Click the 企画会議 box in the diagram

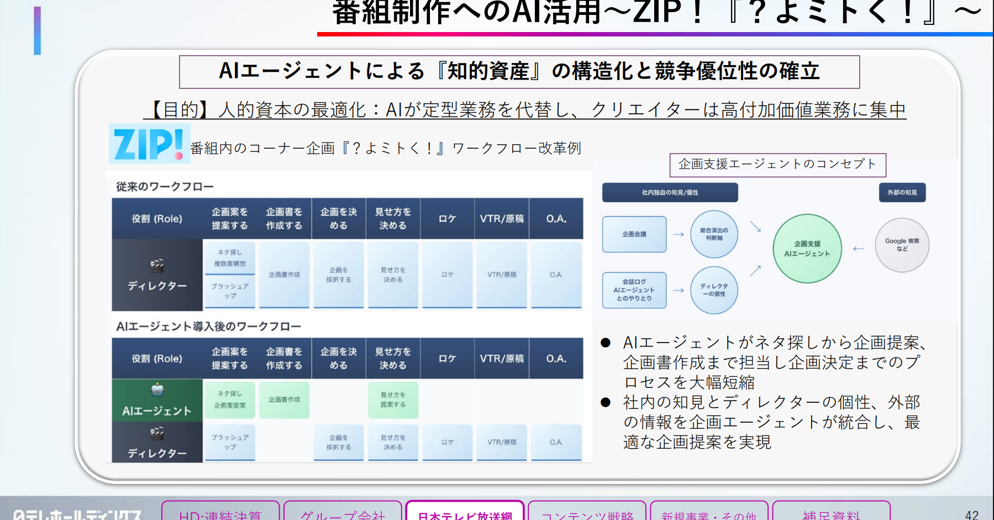pos(634,234)
